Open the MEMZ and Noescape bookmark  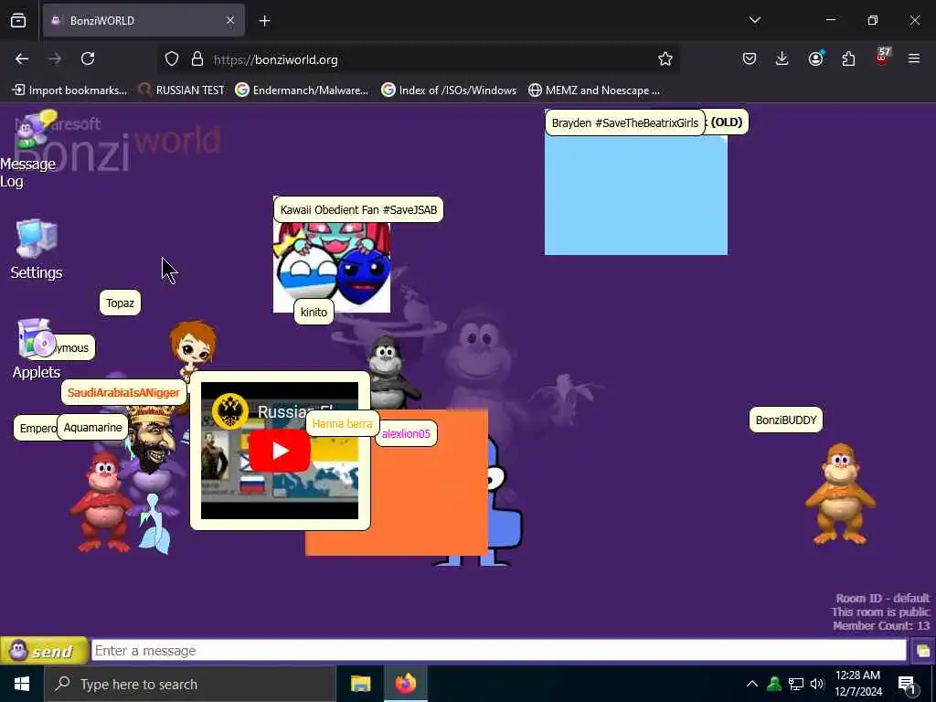[x=594, y=90]
